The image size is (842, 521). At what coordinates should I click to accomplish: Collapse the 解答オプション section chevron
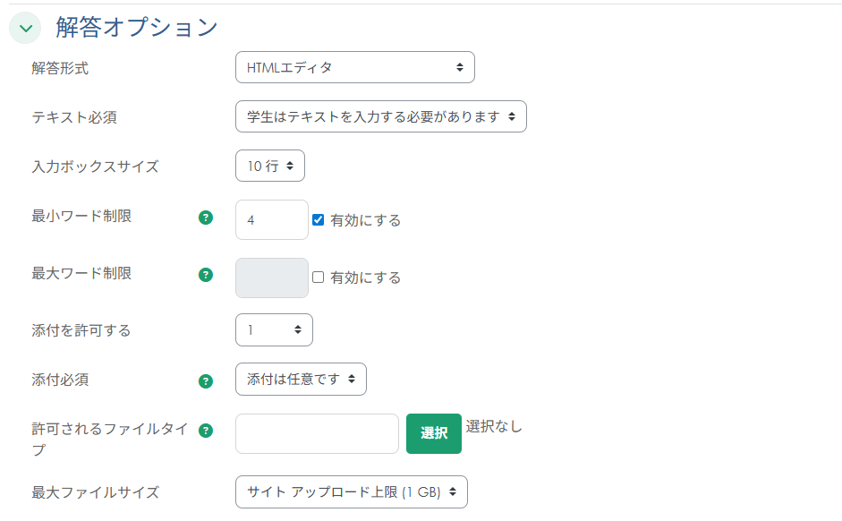tap(25, 28)
